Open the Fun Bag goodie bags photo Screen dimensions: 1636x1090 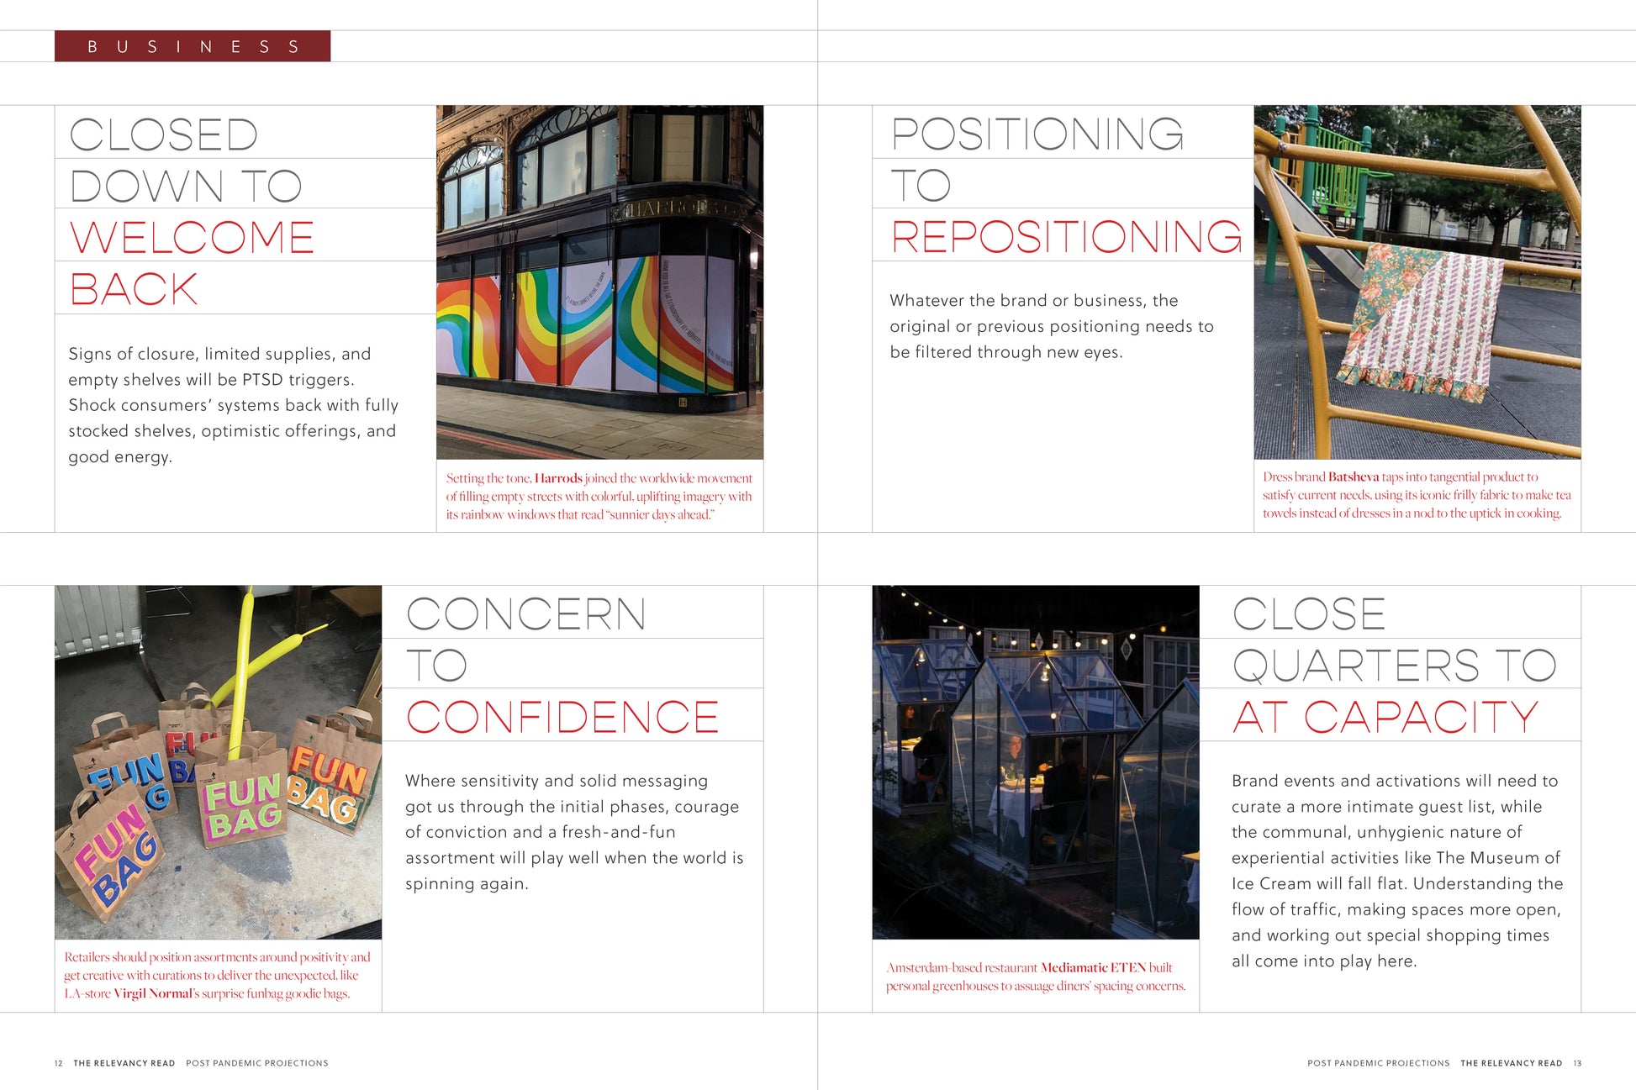point(218,762)
